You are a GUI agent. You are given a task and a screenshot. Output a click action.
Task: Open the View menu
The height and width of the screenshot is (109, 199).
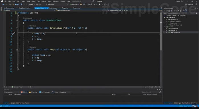(14, 1)
